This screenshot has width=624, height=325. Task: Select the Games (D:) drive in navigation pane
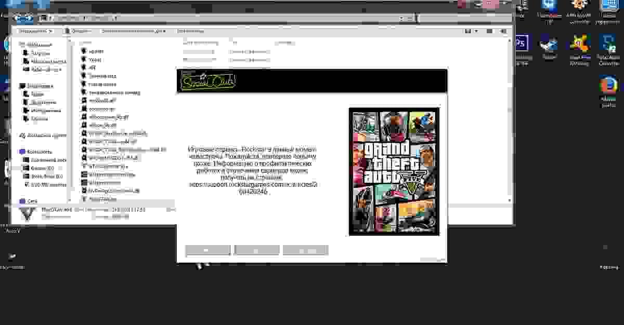(43, 168)
